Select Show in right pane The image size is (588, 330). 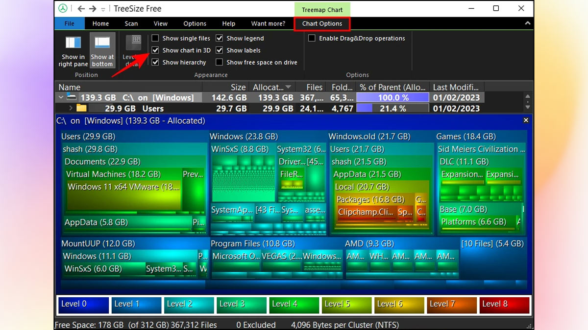pos(73,50)
